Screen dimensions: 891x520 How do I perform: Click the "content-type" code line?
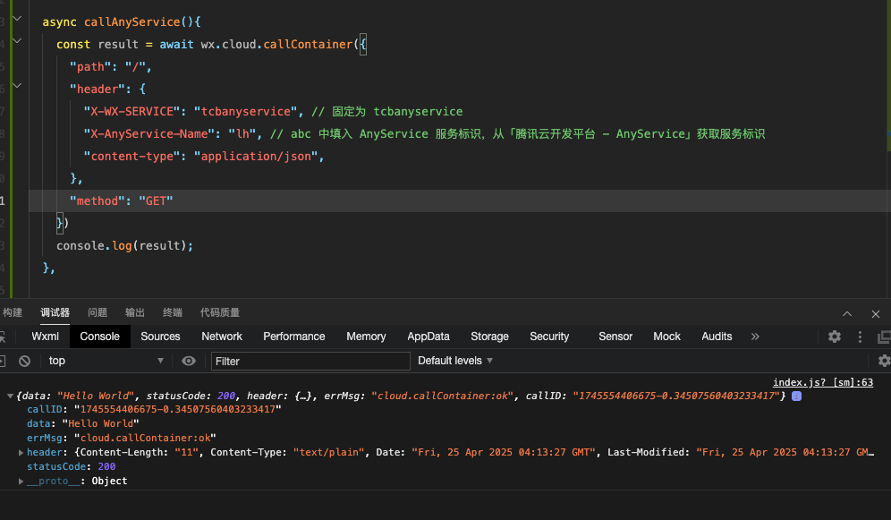[203, 157]
